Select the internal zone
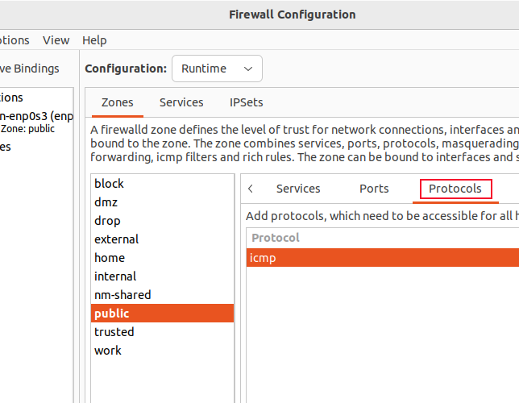The width and height of the screenshot is (519, 403). pyautogui.click(x=115, y=276)
